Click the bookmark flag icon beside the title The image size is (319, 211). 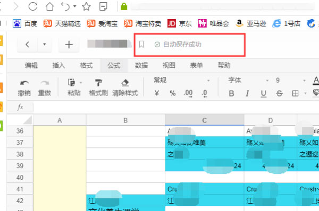point(141,44)
